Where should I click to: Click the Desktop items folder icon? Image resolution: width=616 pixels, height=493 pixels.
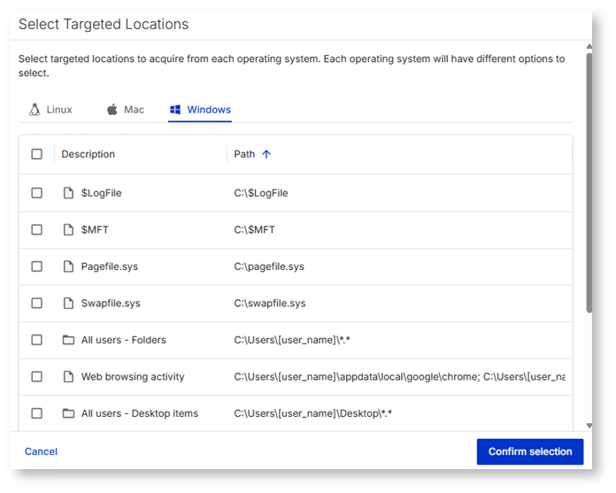click(68, 413)
